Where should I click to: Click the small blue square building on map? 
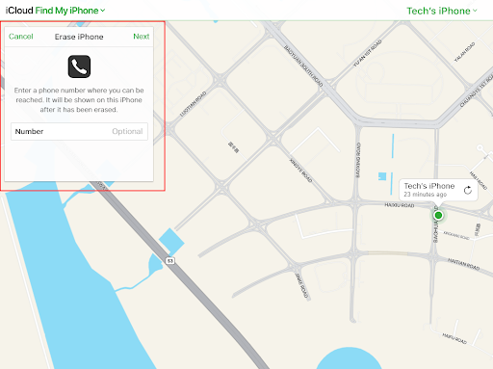tap(382, 176)
